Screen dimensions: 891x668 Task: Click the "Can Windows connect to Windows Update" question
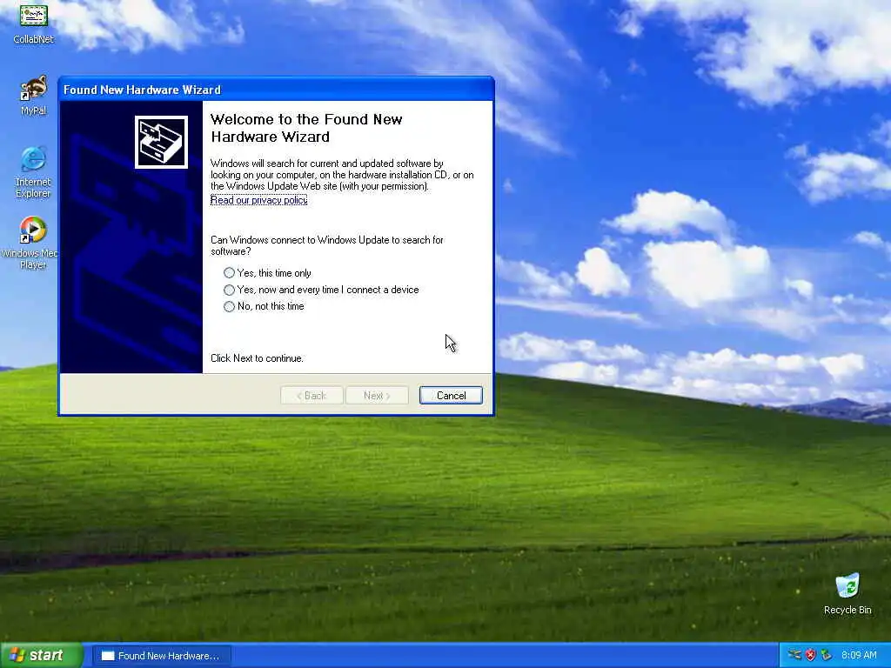pos(327,245)
